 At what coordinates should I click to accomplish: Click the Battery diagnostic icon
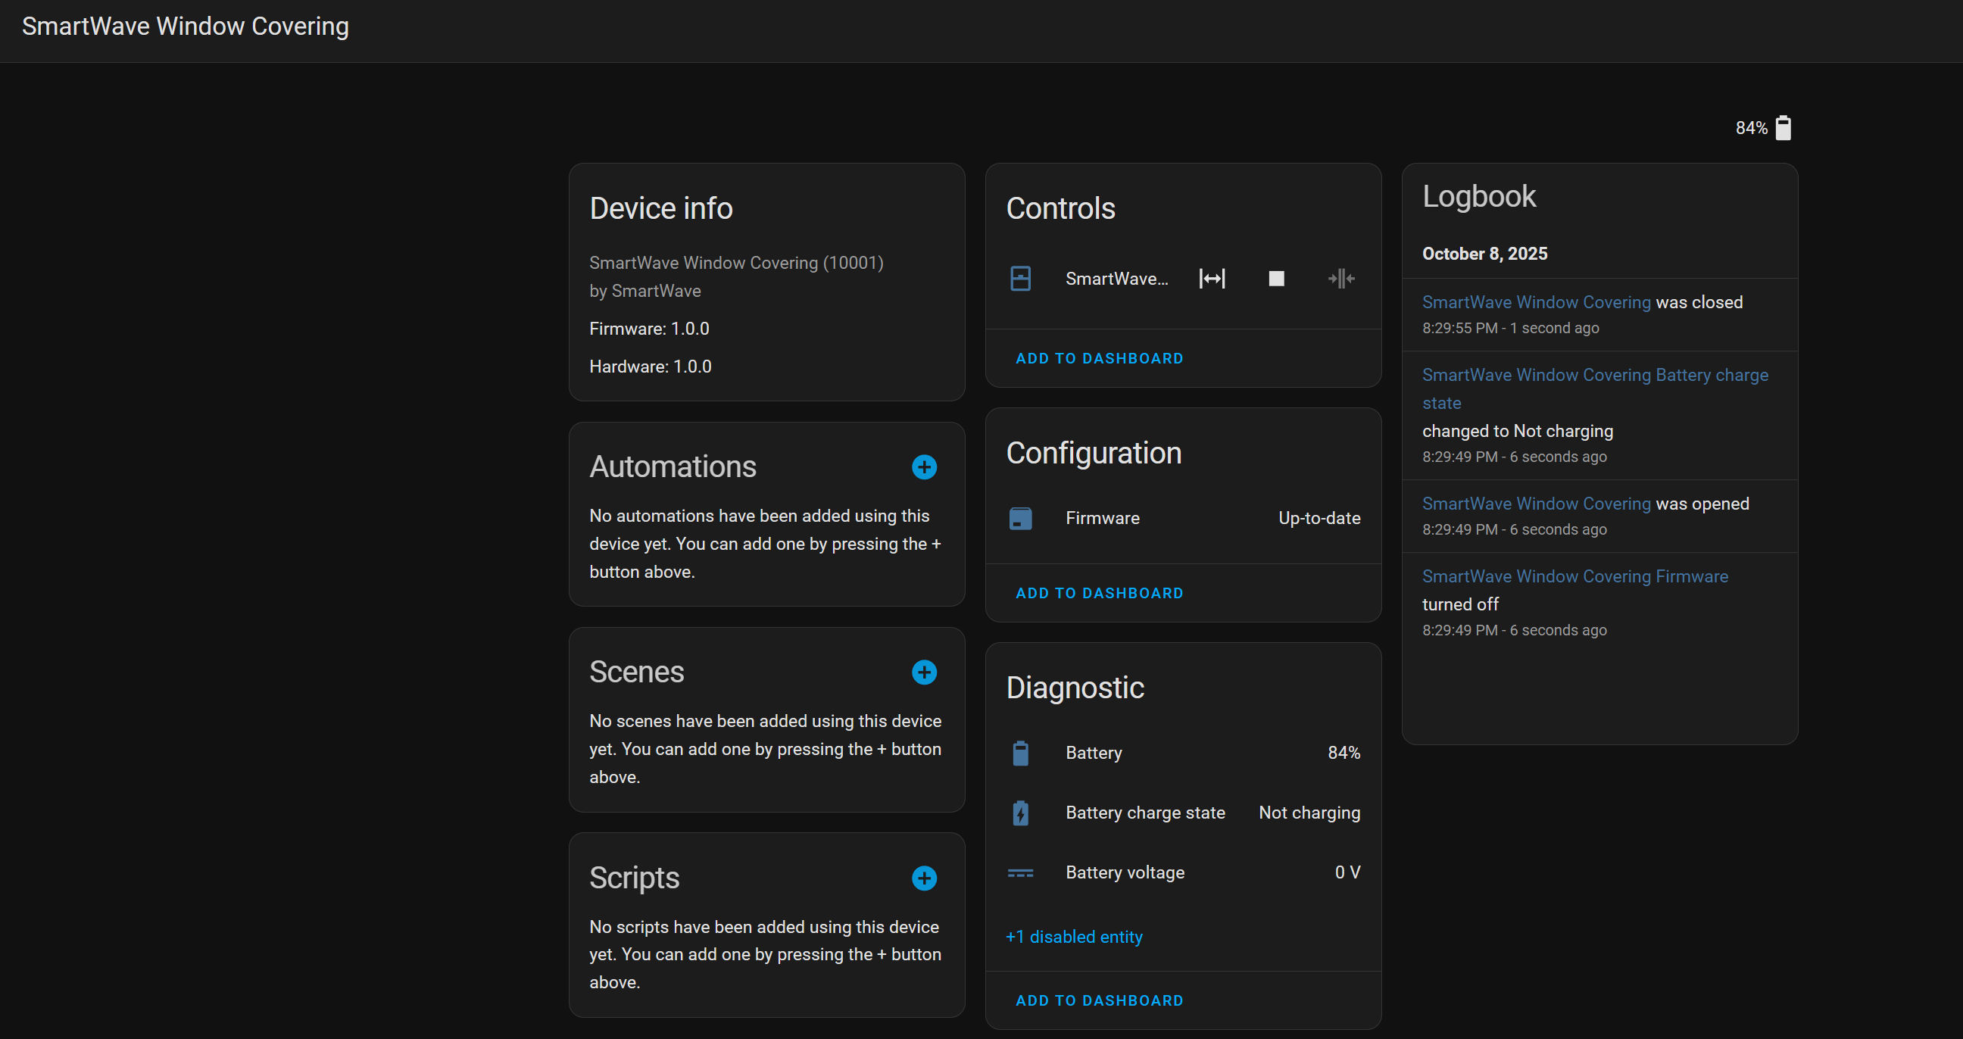point(1020,753)
